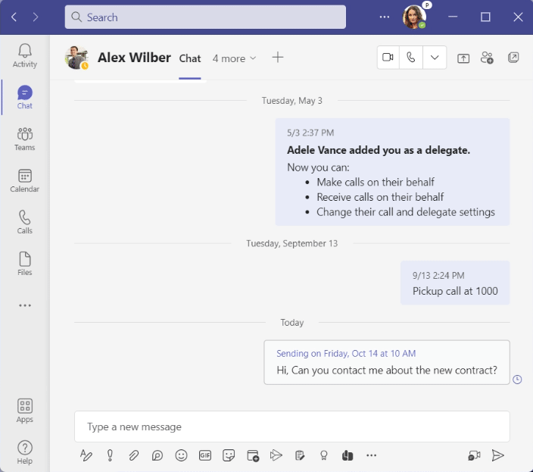533x472 pixels.
Task: Click the Search box
Action: (205, 17)
